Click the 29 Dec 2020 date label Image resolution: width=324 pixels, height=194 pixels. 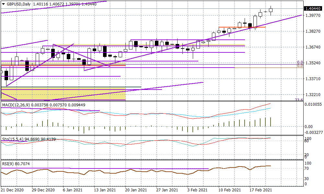click(x=43, y=190)
